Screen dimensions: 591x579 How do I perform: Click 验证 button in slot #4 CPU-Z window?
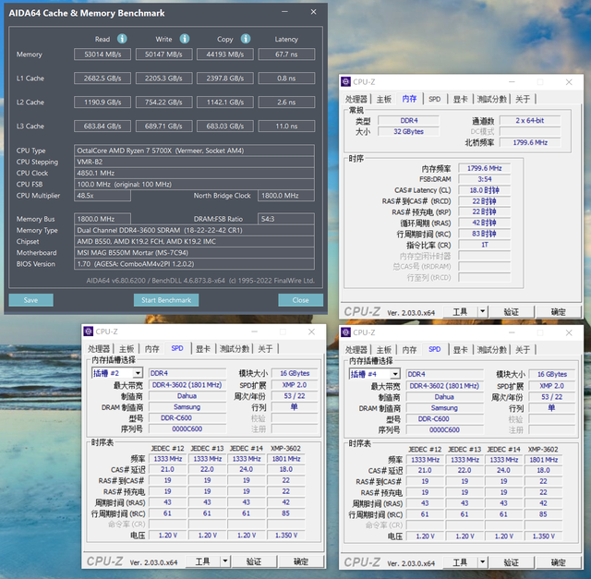click(x=511, y=561)
